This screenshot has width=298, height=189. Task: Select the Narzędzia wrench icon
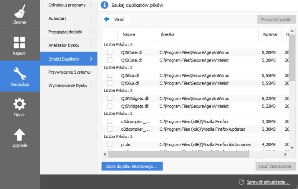(19, 74)
